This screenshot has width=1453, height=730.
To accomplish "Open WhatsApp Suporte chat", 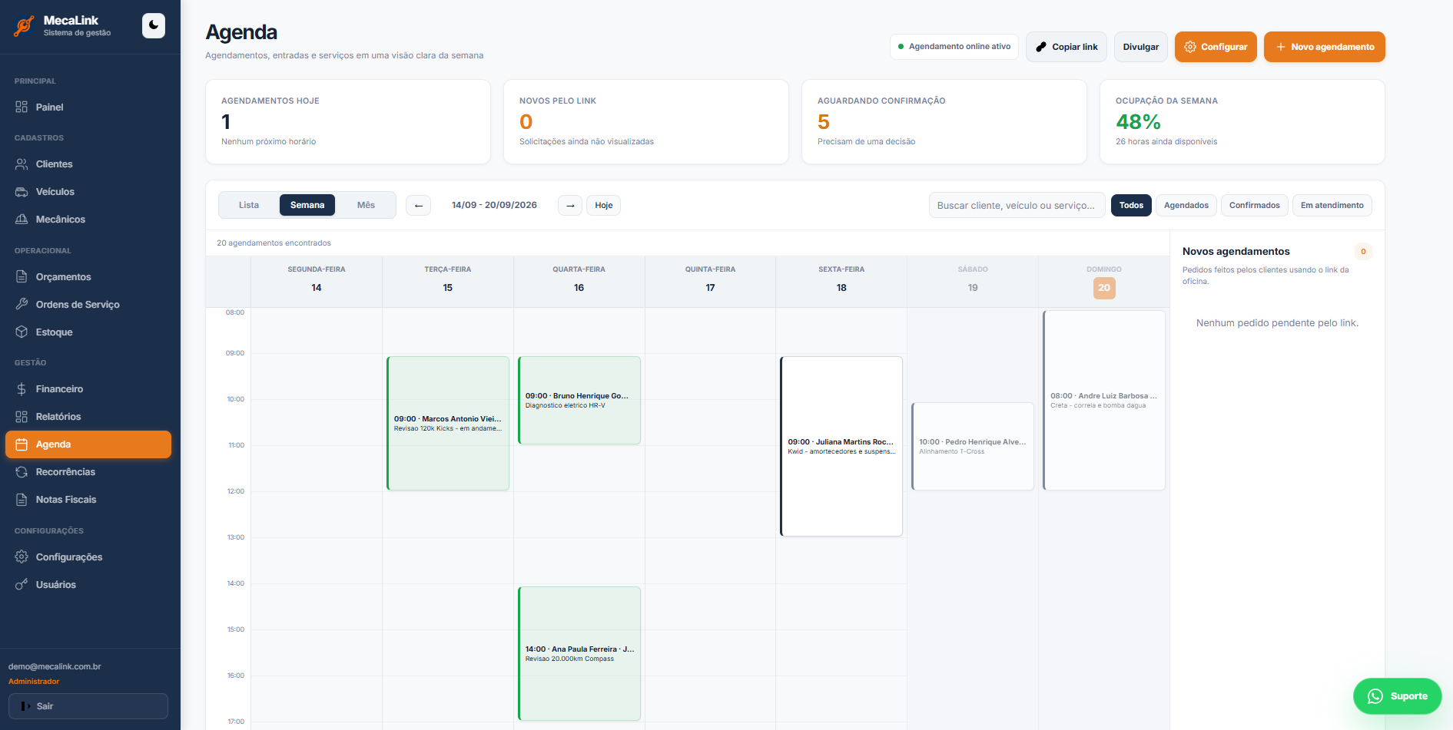I will [1397, 696].
